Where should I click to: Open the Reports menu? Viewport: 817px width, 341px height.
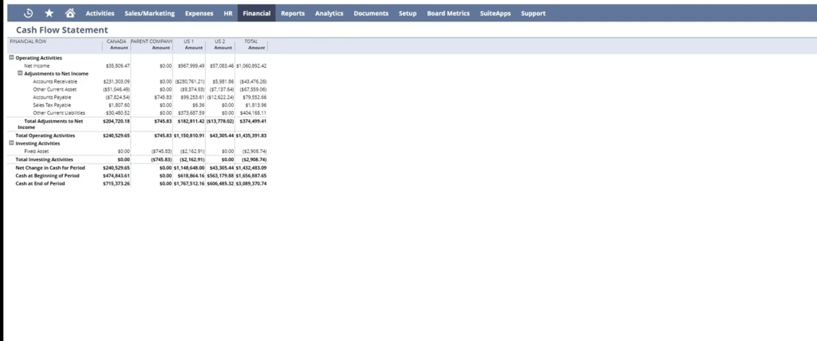coord(293,14)
